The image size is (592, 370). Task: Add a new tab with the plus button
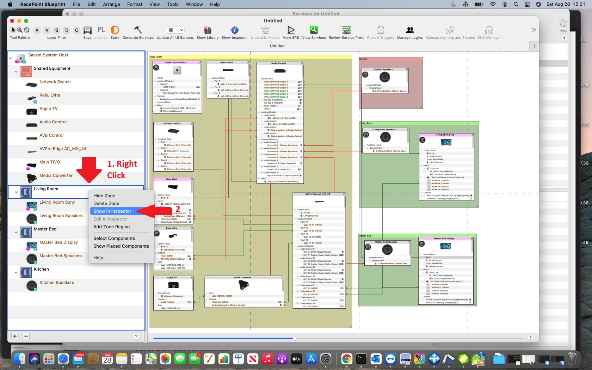(x=534, y=46)
